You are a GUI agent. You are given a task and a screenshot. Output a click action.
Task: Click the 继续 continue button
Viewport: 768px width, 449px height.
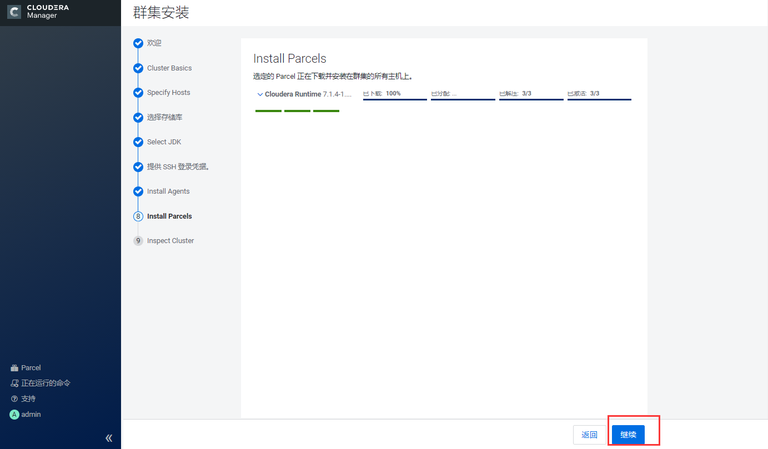pyautogui.click(x=629, y=435)
